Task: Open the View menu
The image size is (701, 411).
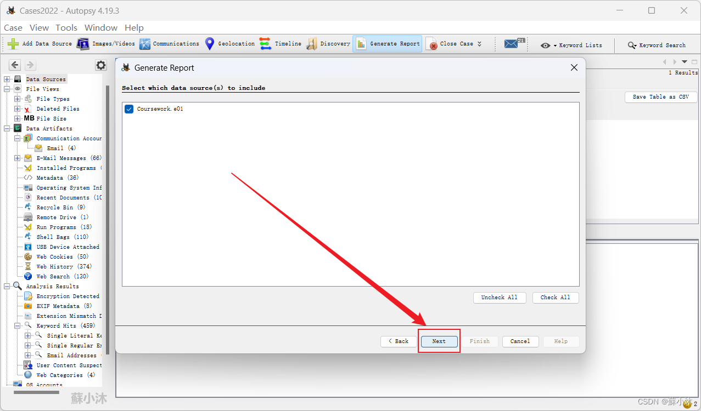Action: 39,28
